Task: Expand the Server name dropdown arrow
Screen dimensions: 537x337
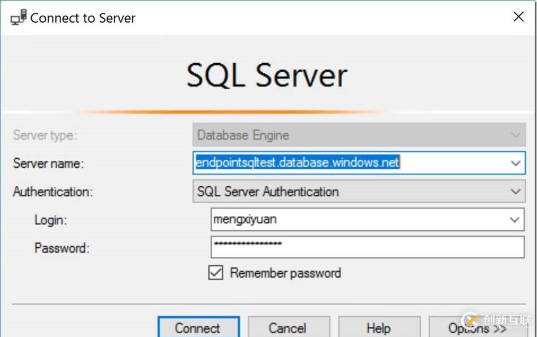Action: click(516, 163)
